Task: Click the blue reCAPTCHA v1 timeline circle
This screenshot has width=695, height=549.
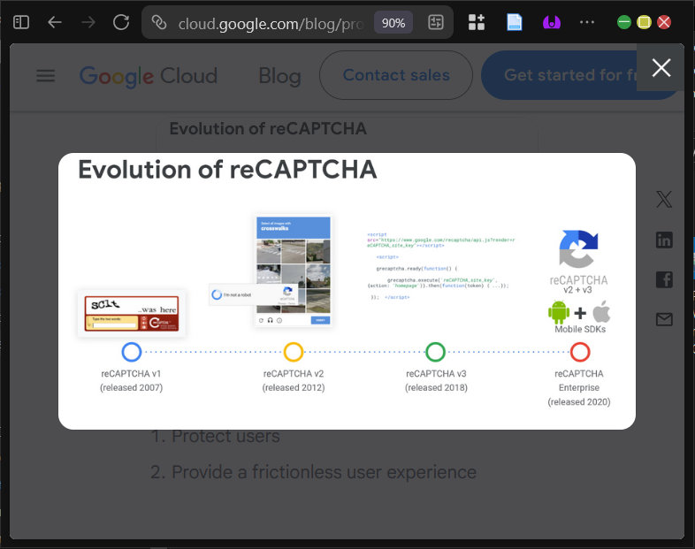Action: (x=132, y=352)
